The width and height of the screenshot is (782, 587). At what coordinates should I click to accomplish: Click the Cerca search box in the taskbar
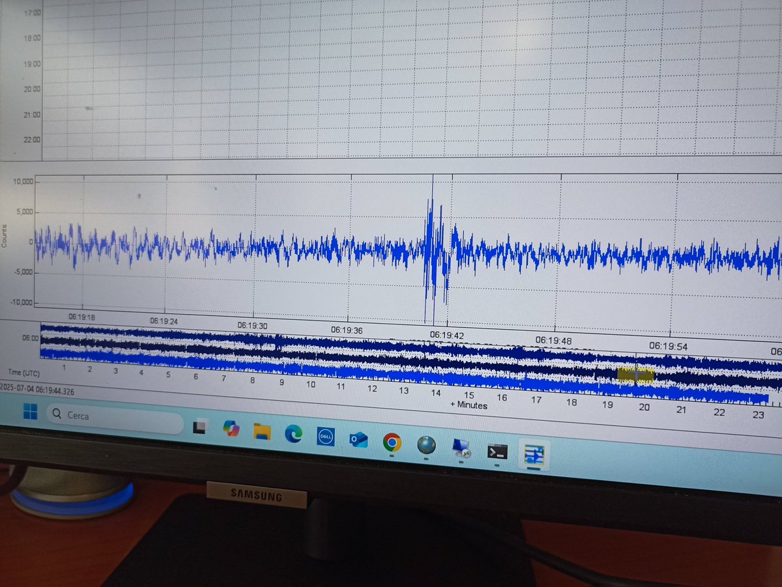[x=115, y=418]
